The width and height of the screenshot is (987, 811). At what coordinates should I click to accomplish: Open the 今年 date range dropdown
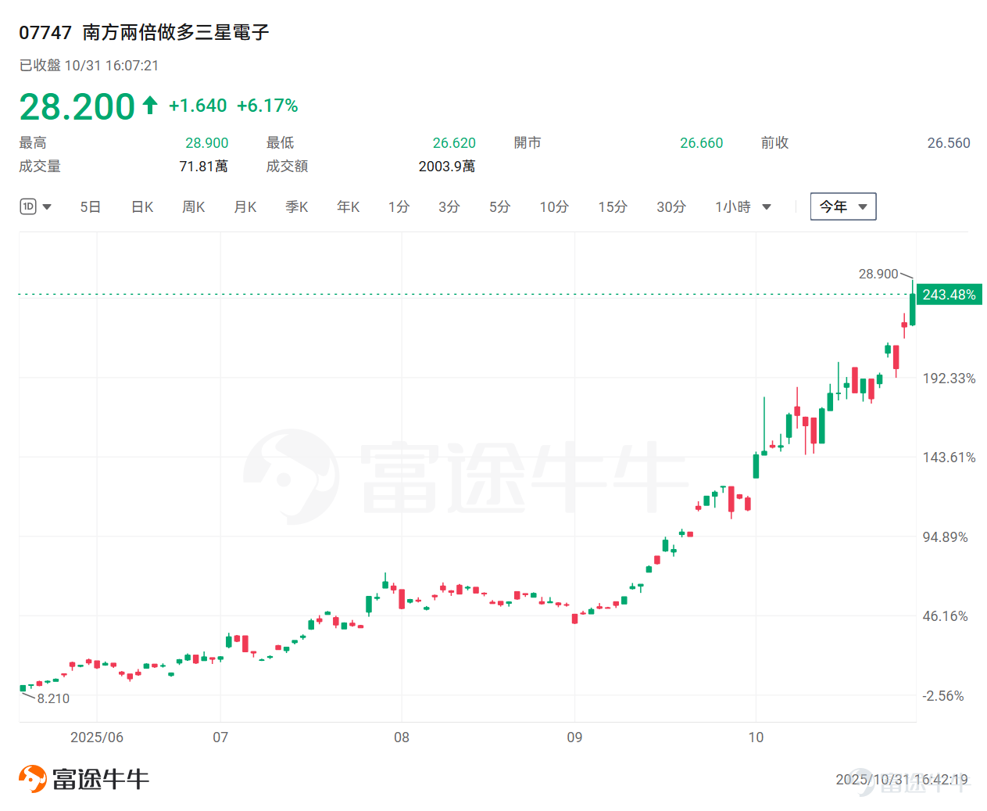(x=843, y=206)
